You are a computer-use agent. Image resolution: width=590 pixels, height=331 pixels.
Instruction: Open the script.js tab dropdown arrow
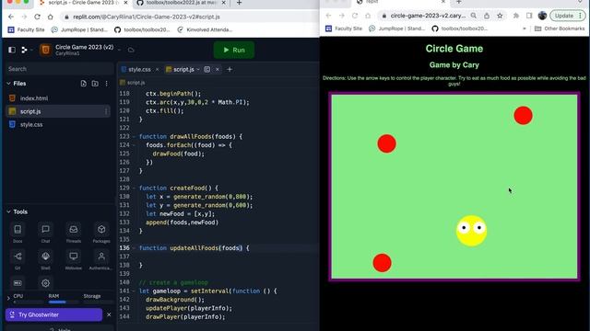click(x=198, y=70)
